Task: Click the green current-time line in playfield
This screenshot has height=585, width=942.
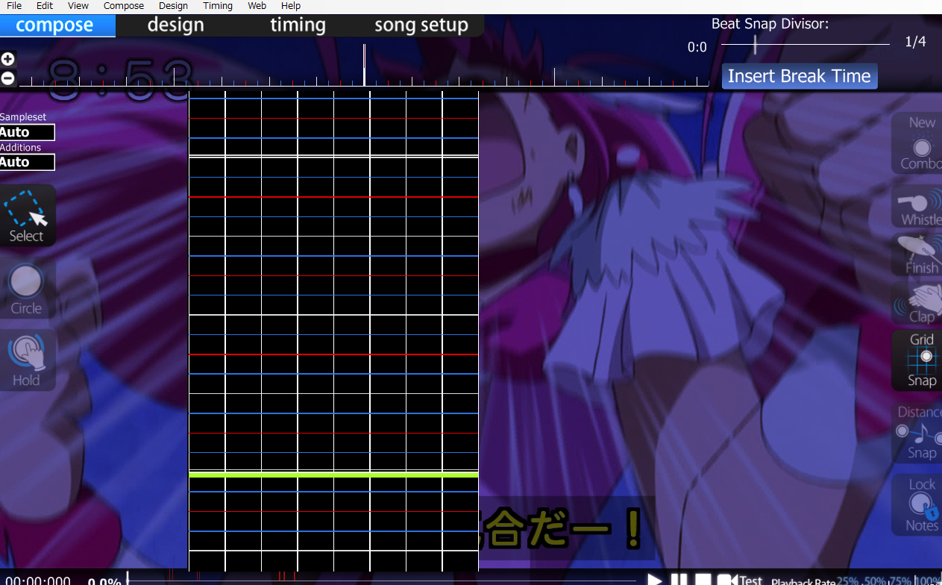Action: pos(333,475)
